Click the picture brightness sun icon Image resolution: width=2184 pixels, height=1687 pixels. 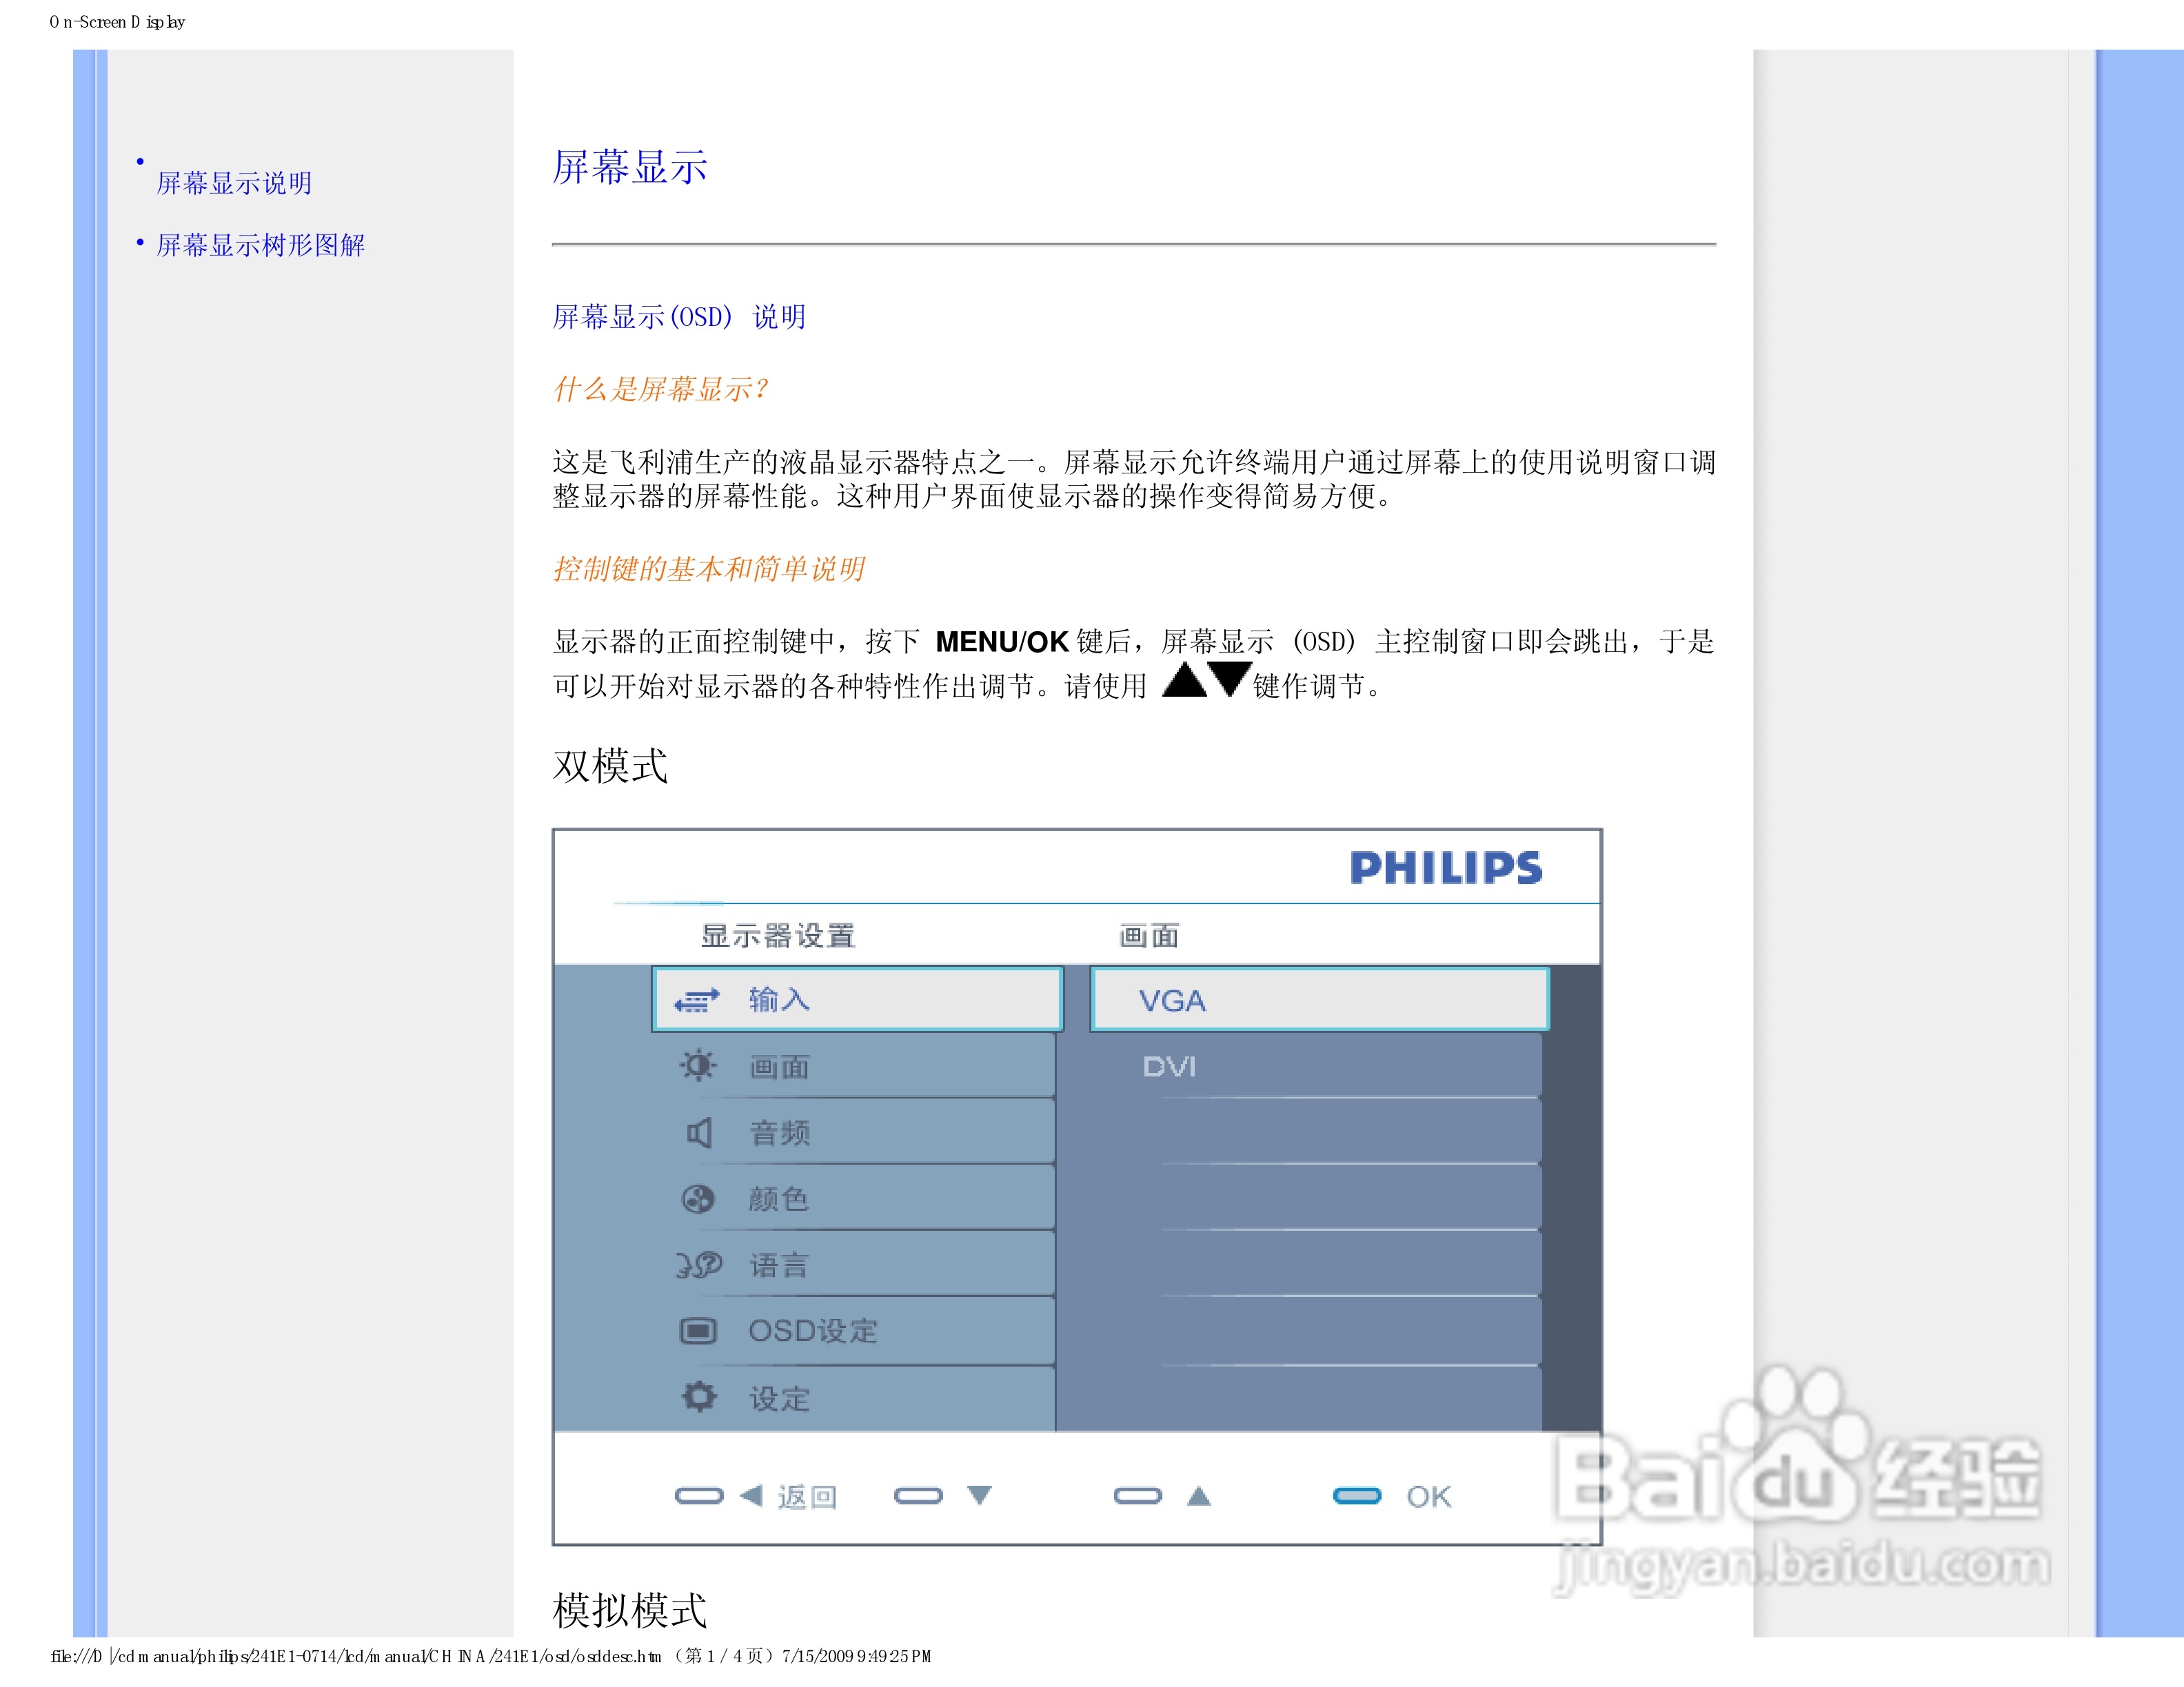[x=697, y=1065]
